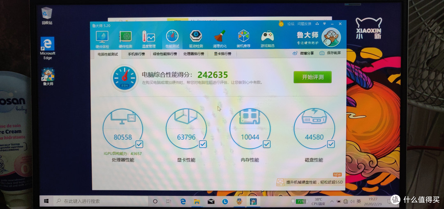Click the Master Lu avatar portrait
The image size is (444, 209).
pyautogui.click(x=331, y=38)
